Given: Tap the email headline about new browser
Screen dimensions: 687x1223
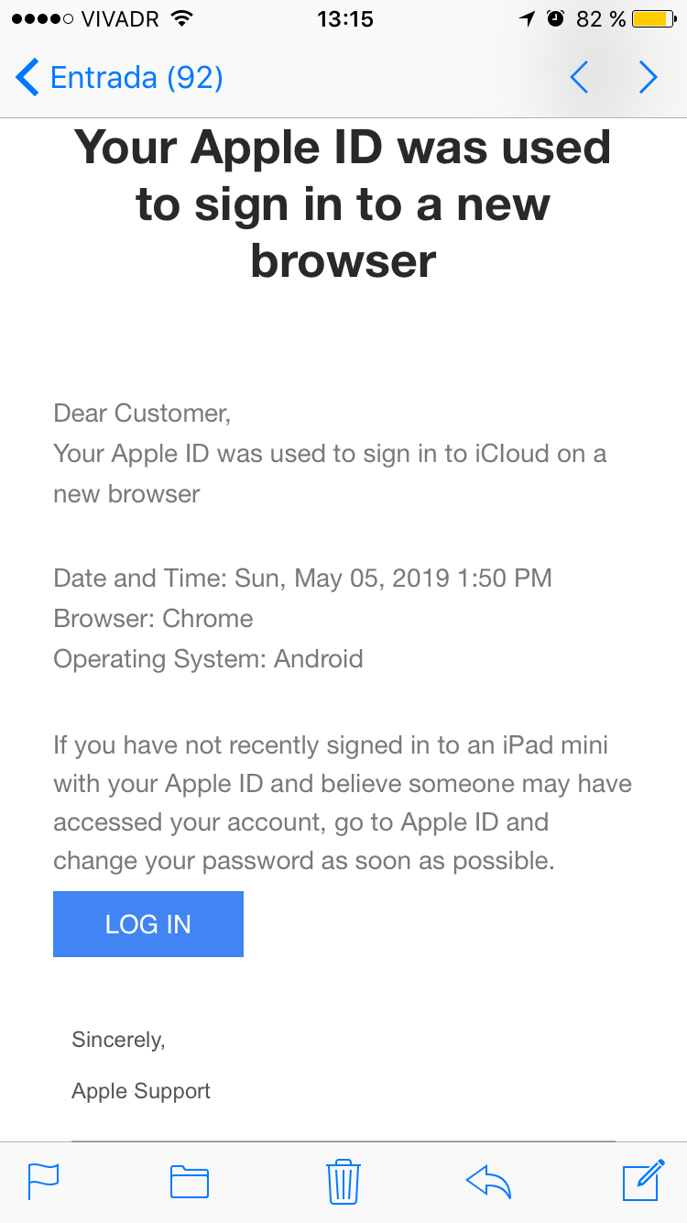Looking at the screenshot, I should (x=343, y=204).
